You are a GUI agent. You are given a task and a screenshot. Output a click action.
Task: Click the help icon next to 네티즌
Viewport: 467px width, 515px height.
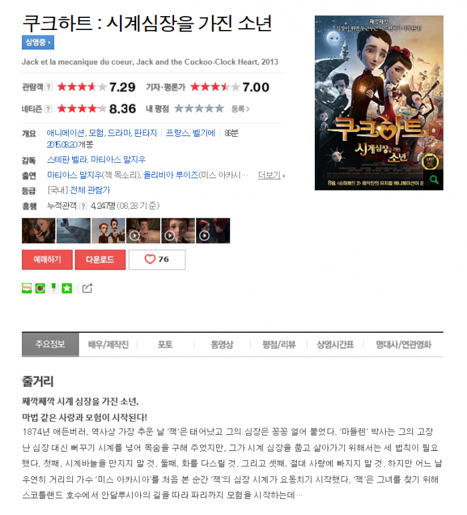(48, 109)
